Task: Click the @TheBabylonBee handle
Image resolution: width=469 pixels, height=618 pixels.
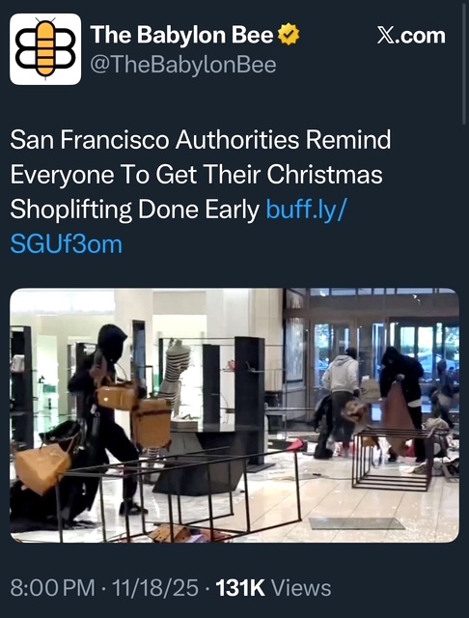Action: click(183, 65)
